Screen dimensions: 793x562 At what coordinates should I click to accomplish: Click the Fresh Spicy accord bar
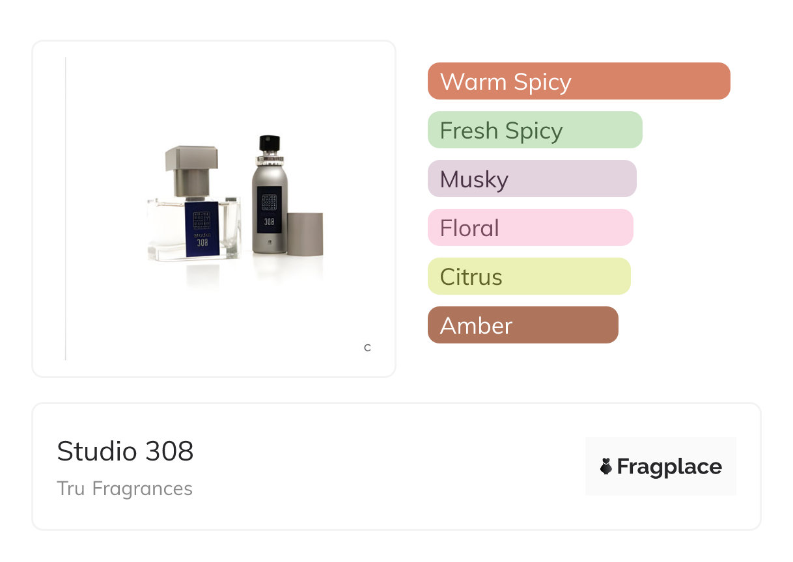pyautogui.click(x=535, y=130)
